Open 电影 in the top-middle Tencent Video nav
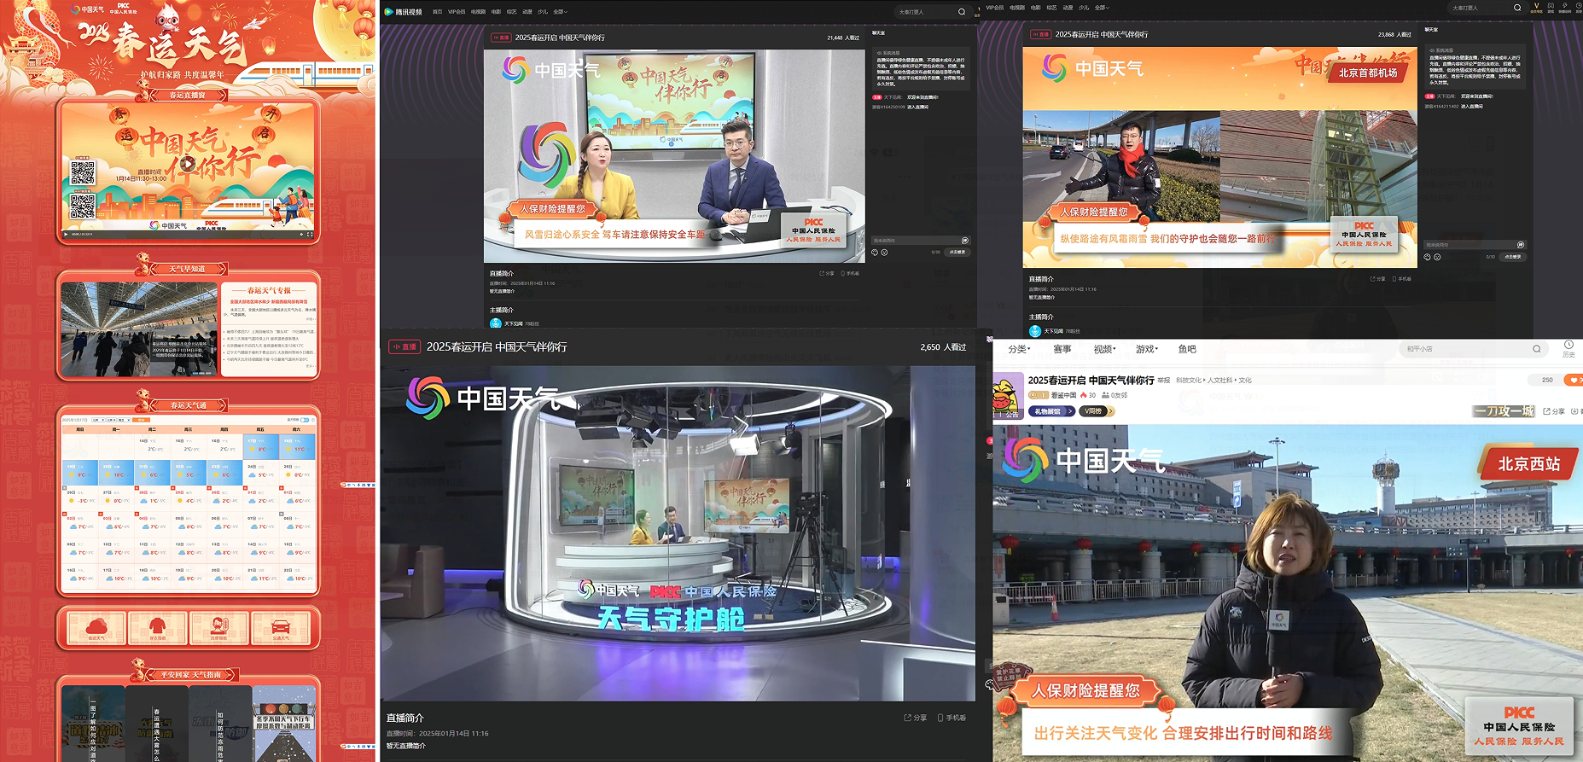Screen dimensions: 1583x762 point(496,12)
